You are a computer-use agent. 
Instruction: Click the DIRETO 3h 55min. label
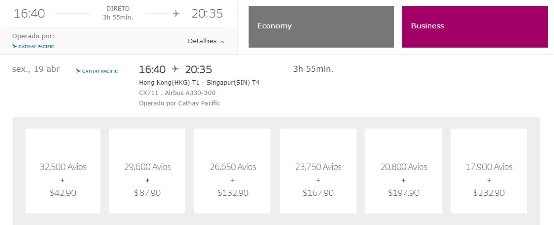[x=118, y=13]
